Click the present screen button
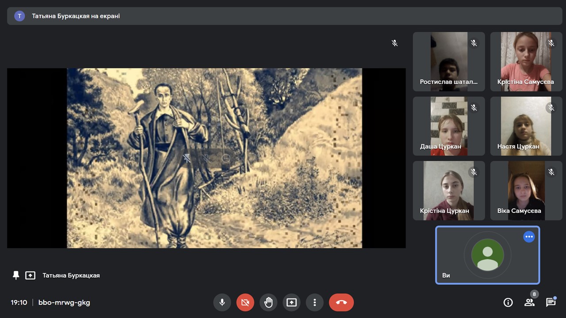Screen dimensions: 566x318 click(x=291, y=303)
